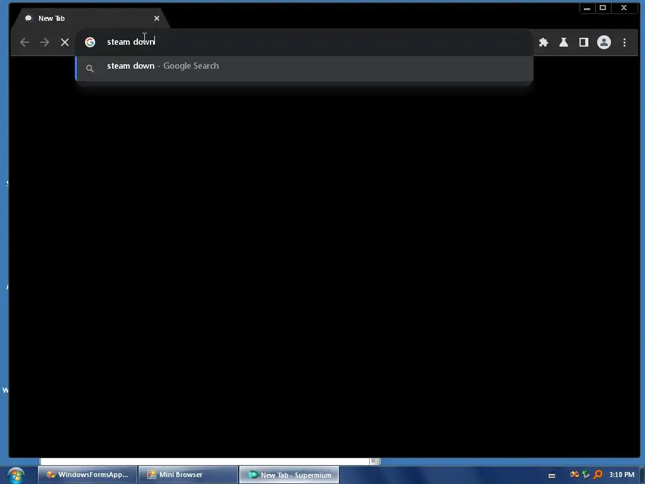Stop loading the page with X button
Screen dimensions: 645x484
pyautogui.click(x=65, y=42)
